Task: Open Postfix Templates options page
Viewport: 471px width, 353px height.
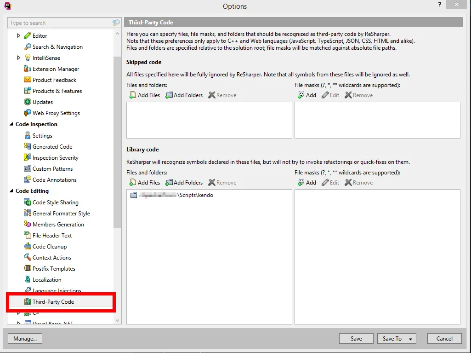Action: [x=54, y=268]
